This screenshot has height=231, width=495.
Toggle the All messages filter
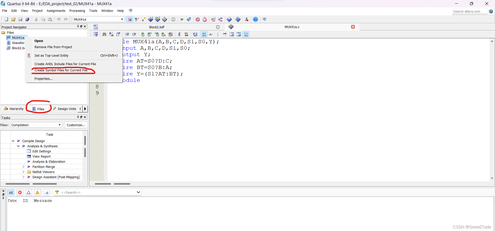tap(11, 193)
